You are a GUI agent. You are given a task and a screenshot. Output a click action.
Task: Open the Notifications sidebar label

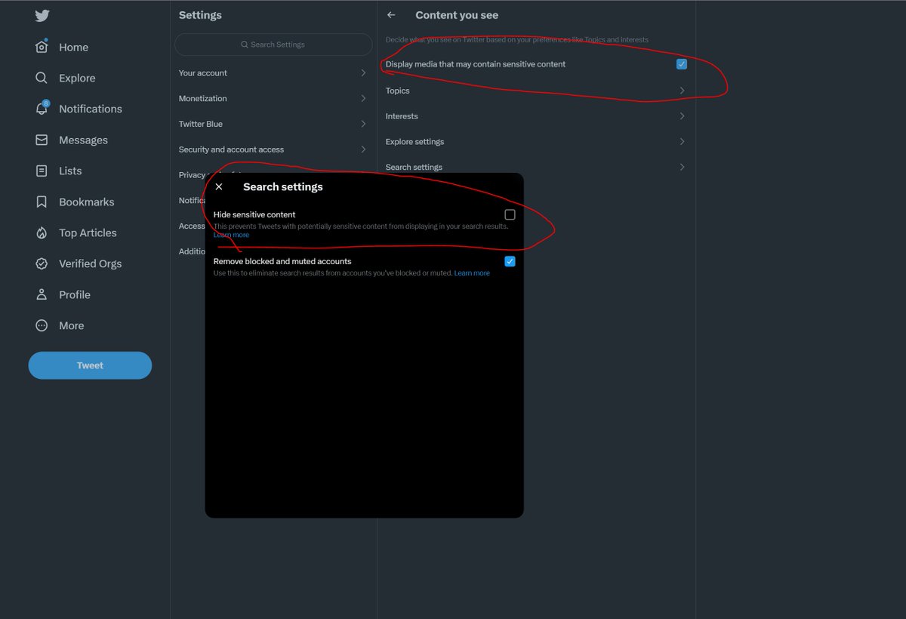click(91, 109)
